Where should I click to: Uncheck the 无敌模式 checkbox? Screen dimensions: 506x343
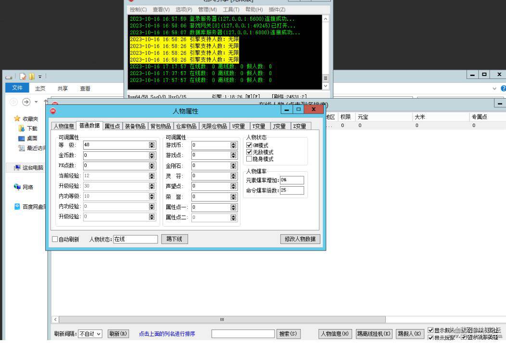pos(249,152)
